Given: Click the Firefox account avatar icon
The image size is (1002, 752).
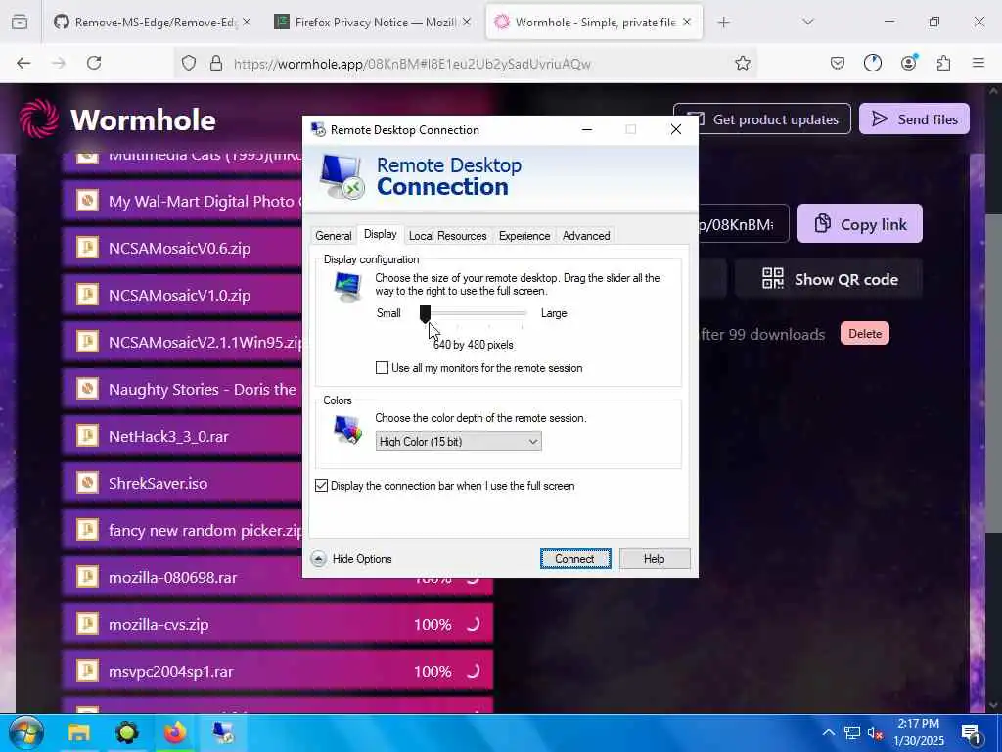Looking at the screenshot, I should [x=909, y=62].
